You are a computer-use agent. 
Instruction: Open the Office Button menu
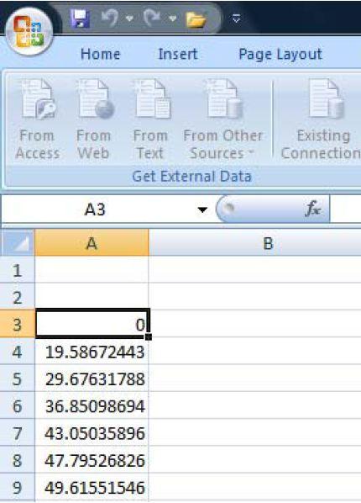(x=29, y=32)
